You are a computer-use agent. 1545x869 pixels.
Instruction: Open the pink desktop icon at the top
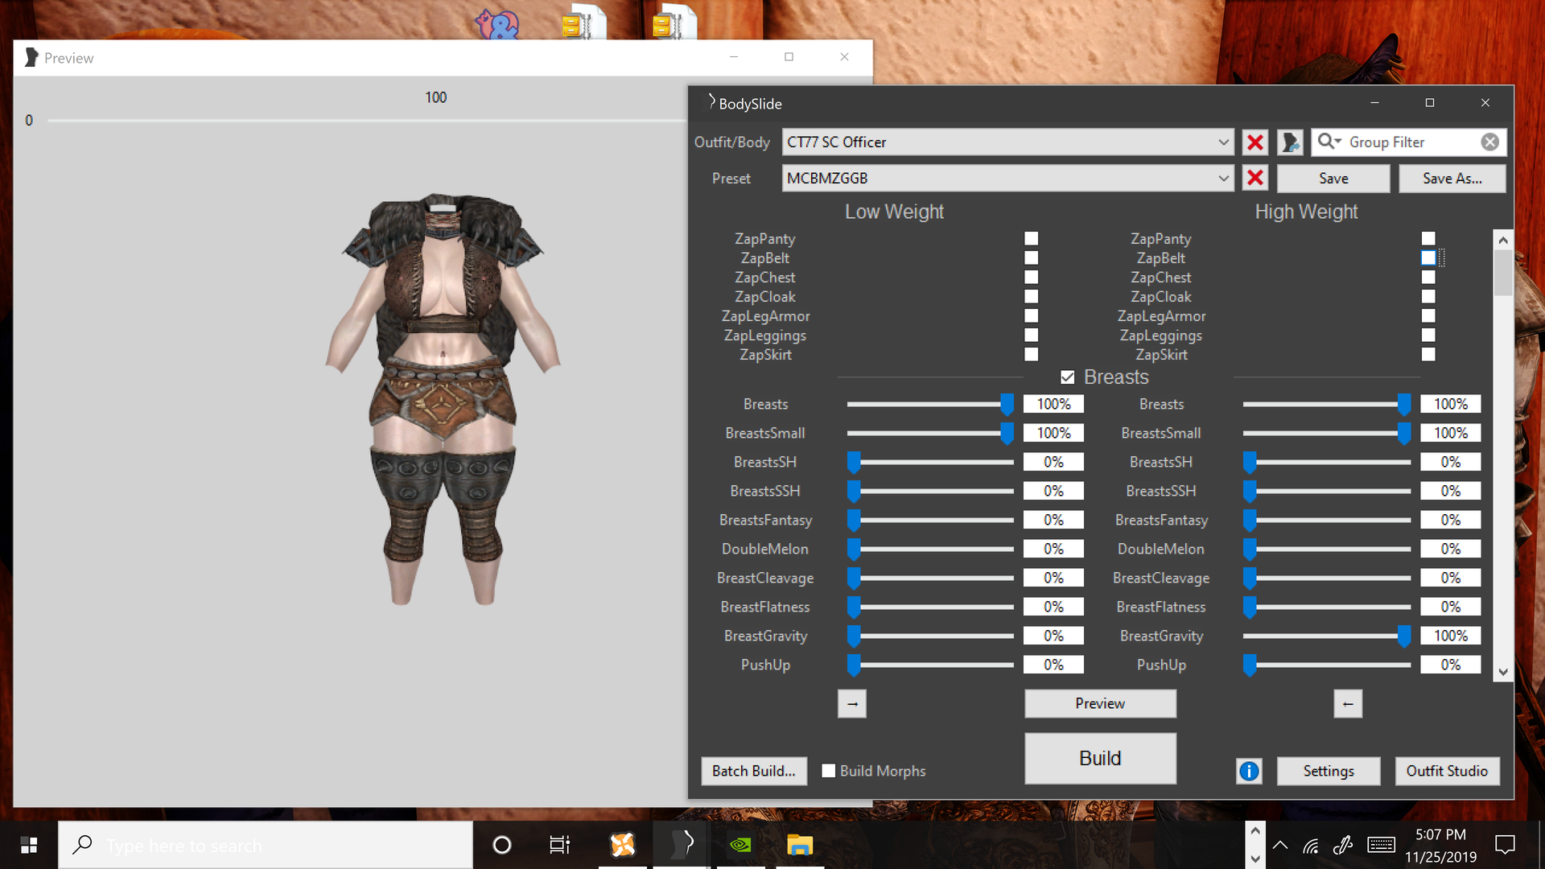pyautogui.click(x=497, y=24)
